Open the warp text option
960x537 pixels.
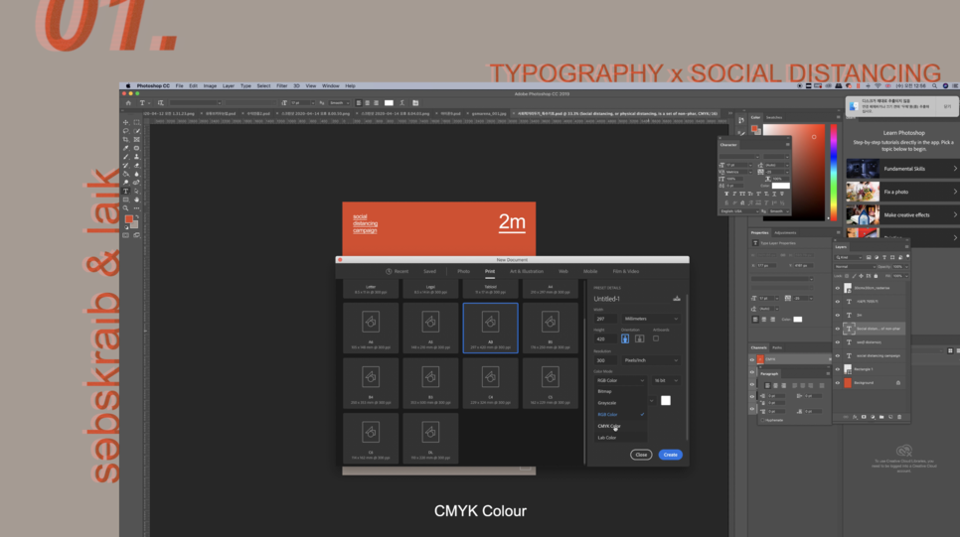pyautogui.click(x=402, y=103)
